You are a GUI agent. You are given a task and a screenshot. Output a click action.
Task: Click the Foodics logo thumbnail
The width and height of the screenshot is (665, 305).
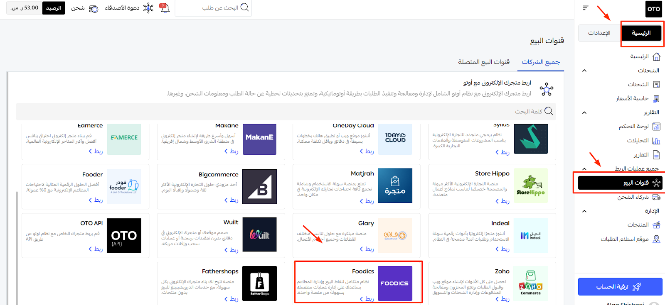[395, 283]
